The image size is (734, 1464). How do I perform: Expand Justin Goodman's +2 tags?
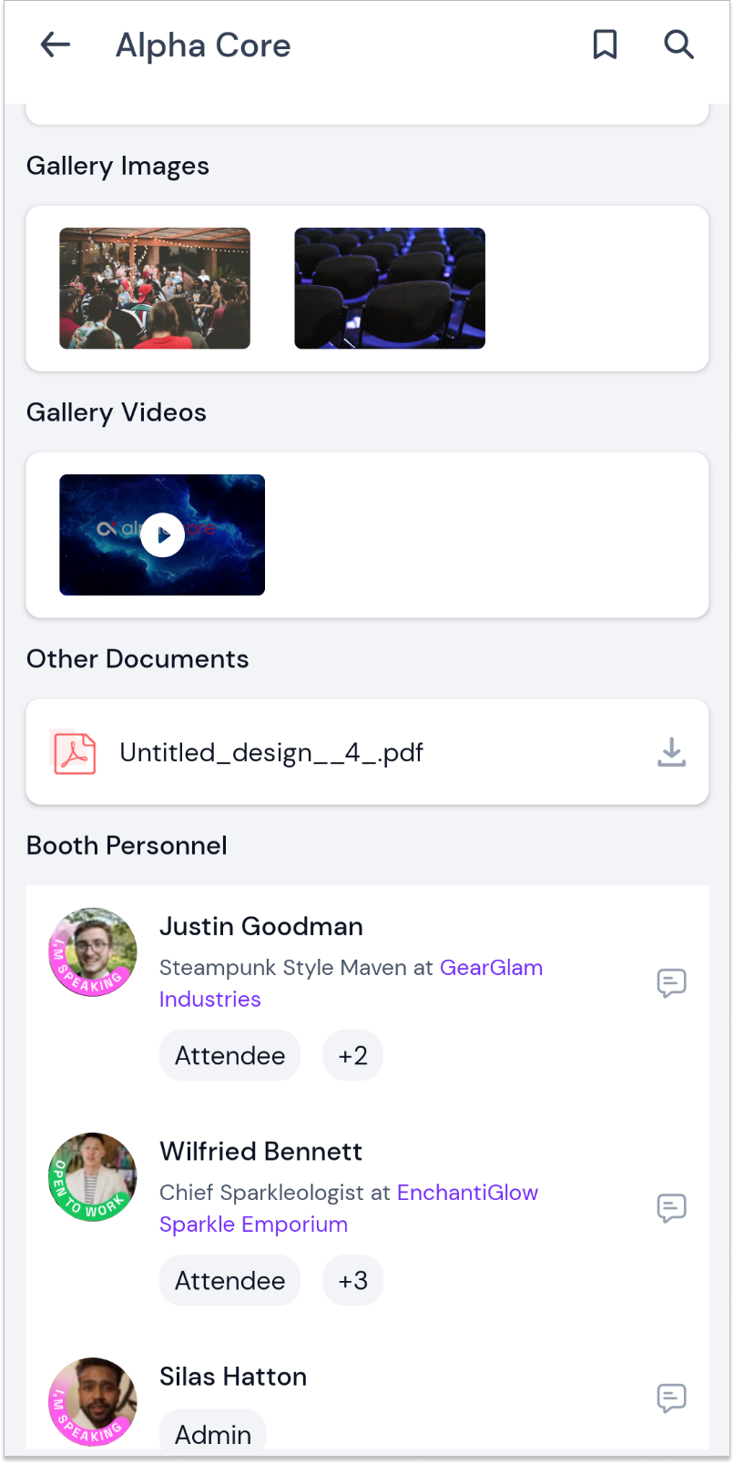[x=352, y=1055]
